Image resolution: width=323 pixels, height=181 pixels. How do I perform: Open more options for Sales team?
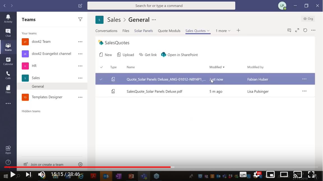point(80,78)
